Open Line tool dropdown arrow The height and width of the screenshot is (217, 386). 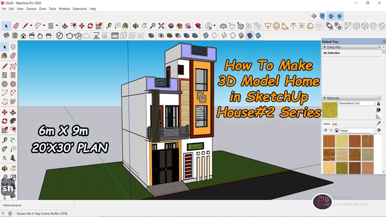(31, 26)
